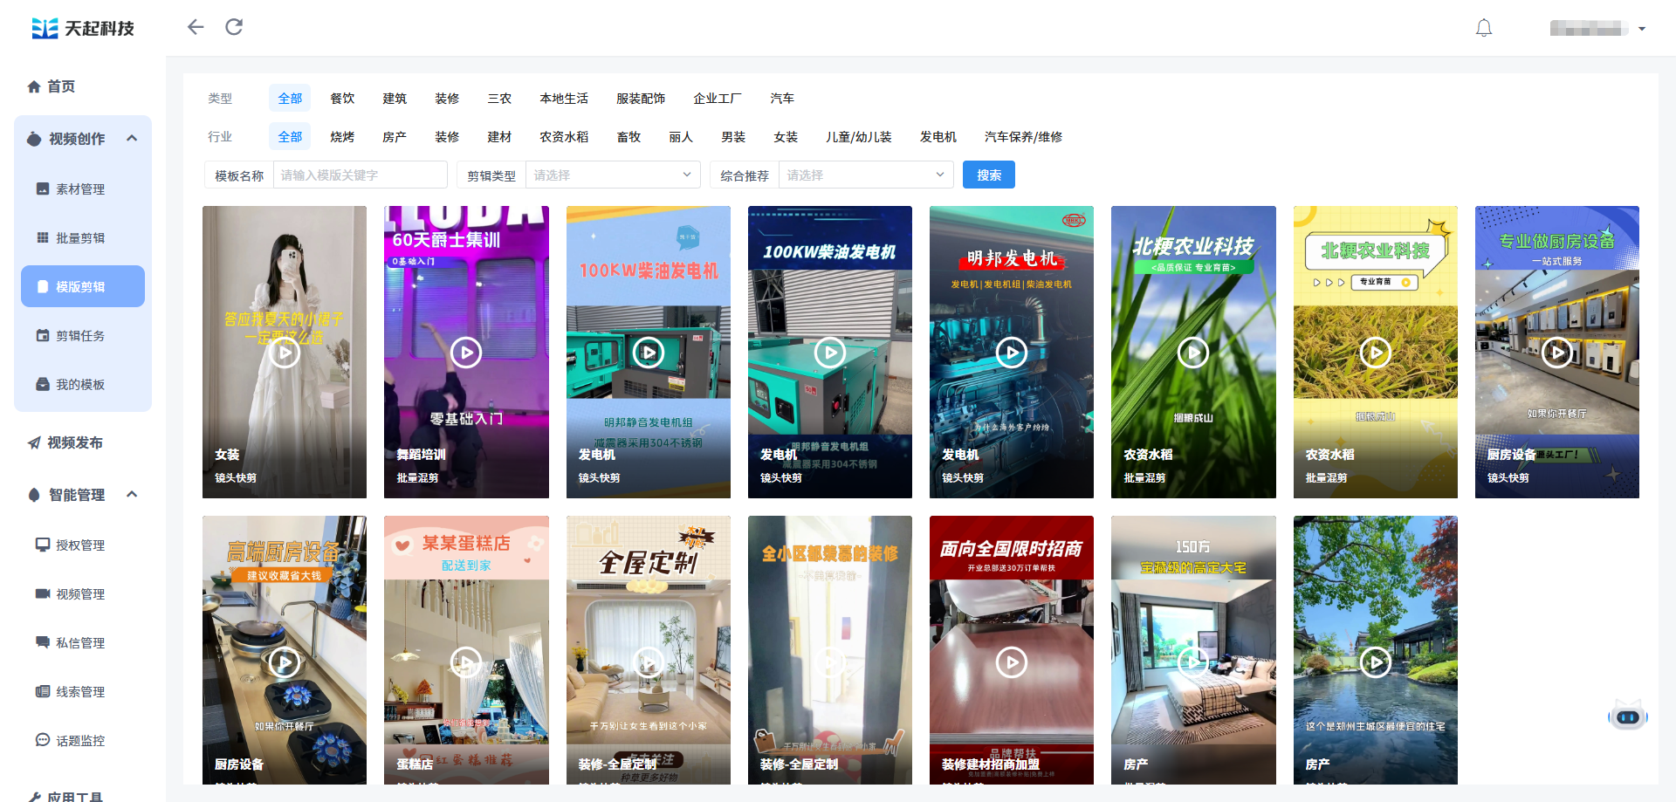Screen dimensions: 1676x802
Task: Click the back arrow icon
Action: pos(196,27)
